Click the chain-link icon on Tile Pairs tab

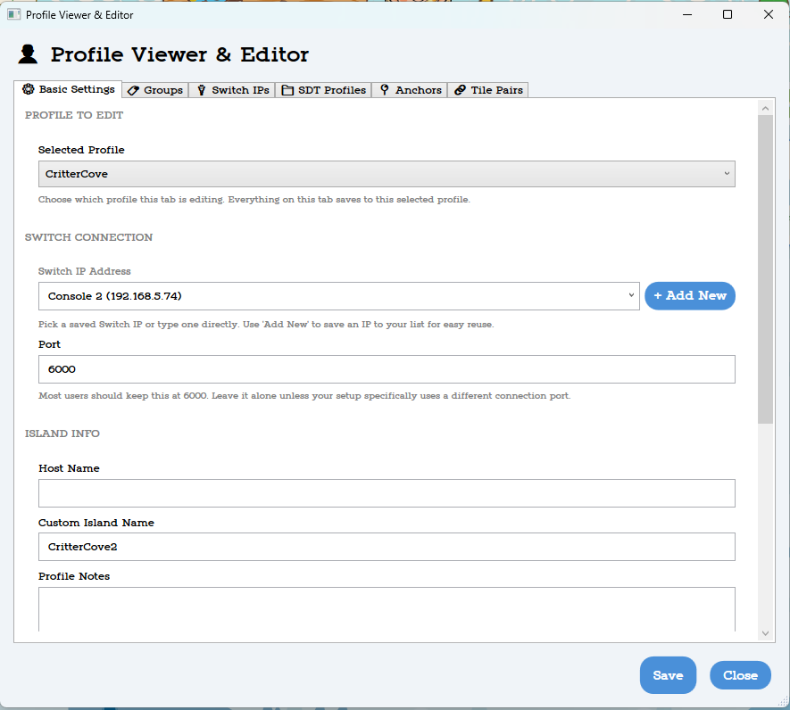[458, 89]
